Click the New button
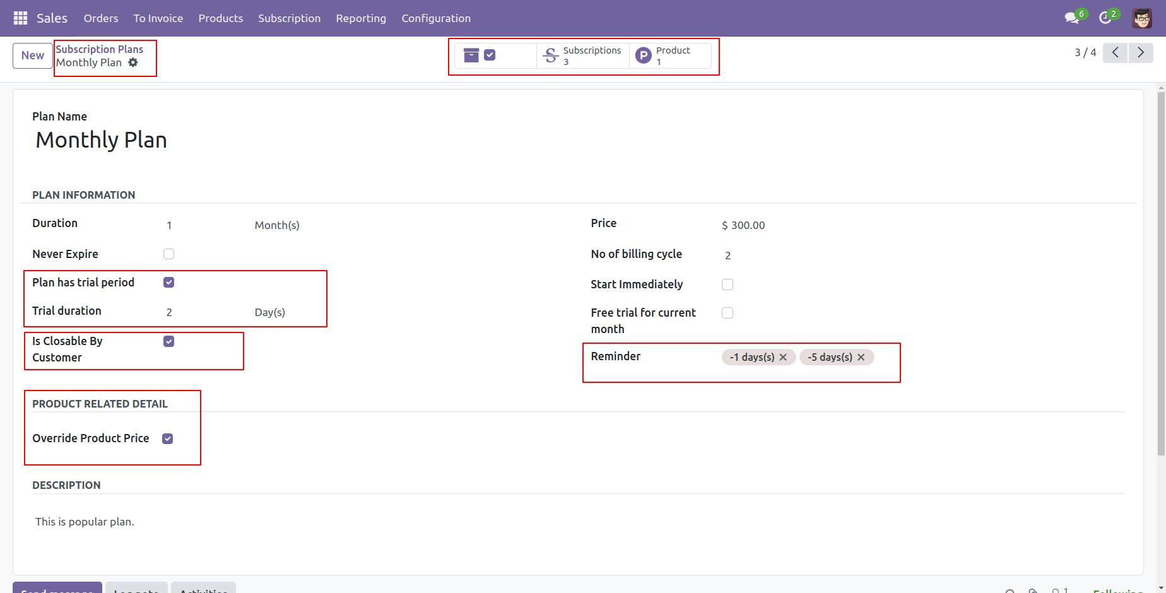 [33, 56]
